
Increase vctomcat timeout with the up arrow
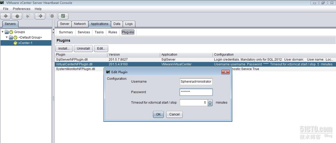pyautogui.click(x=210, y=101)
